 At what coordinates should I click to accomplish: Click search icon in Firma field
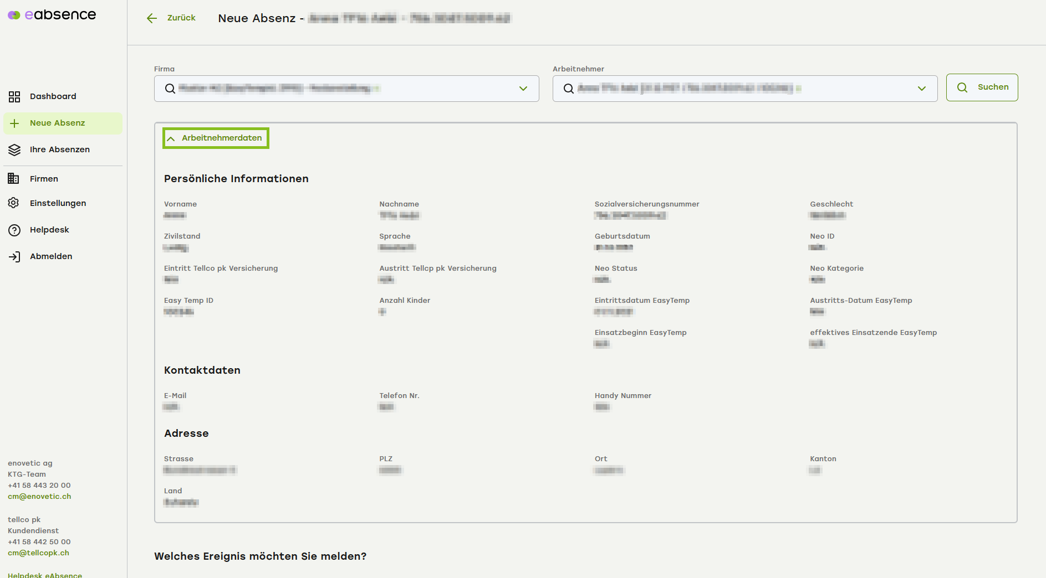pyautogui.click(x=170, y=89)
